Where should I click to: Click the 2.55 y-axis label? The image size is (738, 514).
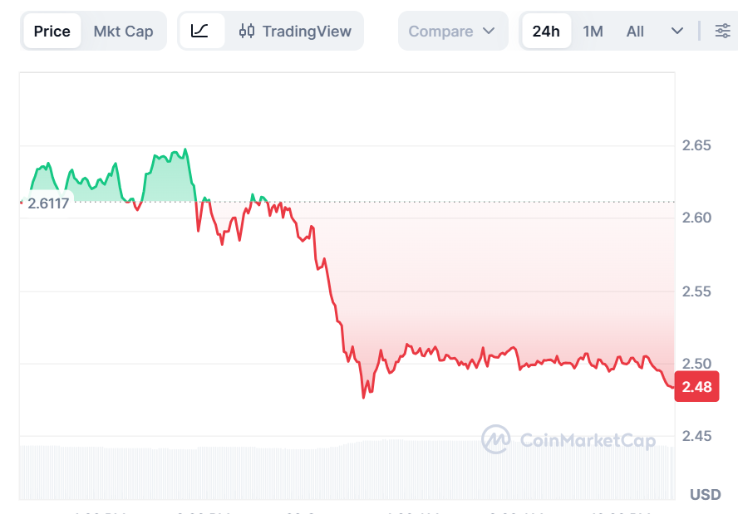tap(696, 291)
